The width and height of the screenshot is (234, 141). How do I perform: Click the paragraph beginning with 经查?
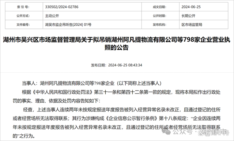tap(117, 123)
